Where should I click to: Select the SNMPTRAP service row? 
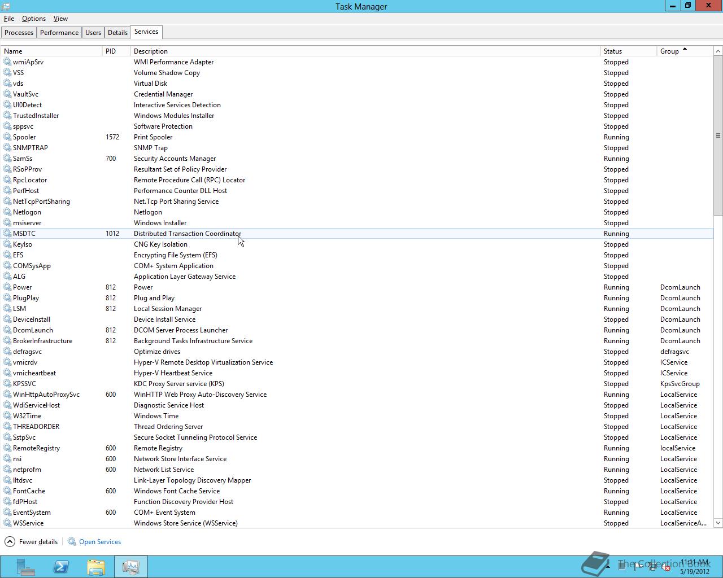[357, 148]
